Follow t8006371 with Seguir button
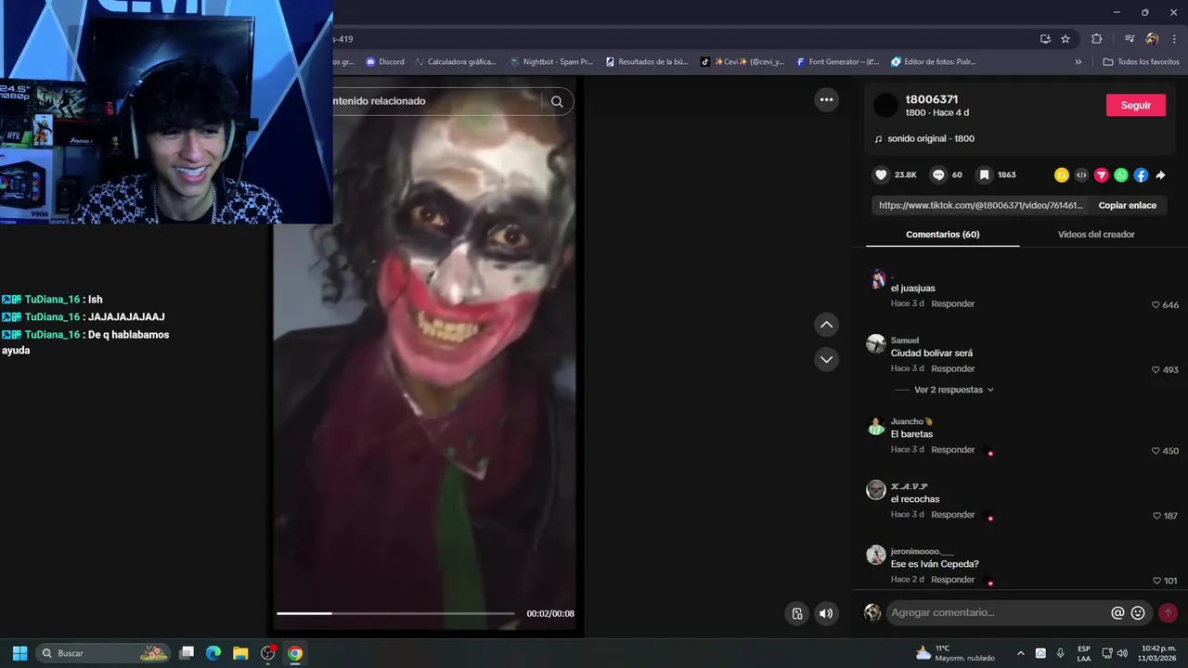 pos(1135,105)
